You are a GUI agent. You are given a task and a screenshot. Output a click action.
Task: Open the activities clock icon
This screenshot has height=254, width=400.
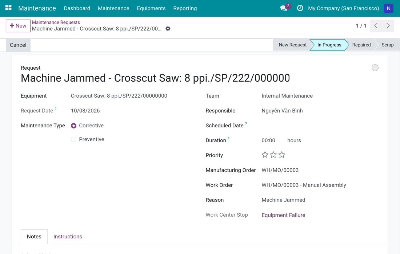[300, 8]
